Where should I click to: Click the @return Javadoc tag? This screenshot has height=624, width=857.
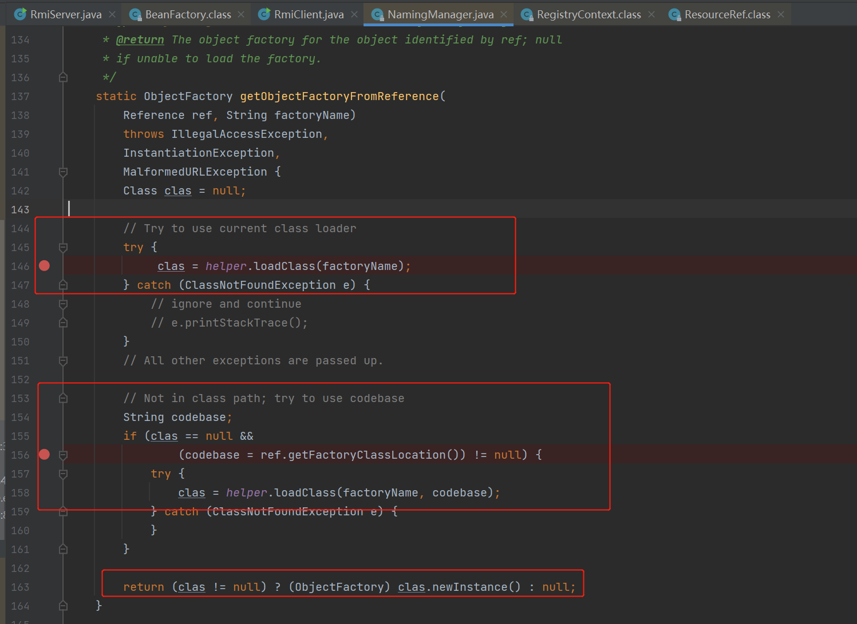pyautogui.click(x=140, y=39)
